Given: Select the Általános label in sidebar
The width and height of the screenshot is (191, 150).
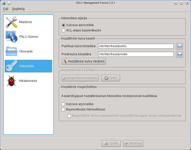Looking at the screenshot, I should (x=25, y=22).
